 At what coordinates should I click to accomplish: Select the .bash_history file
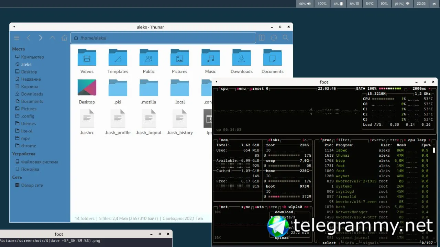(x=180, y=119)
